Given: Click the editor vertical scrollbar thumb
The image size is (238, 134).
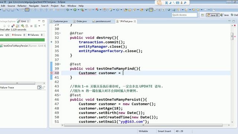Looking at the screenshot, I should 232,36.
